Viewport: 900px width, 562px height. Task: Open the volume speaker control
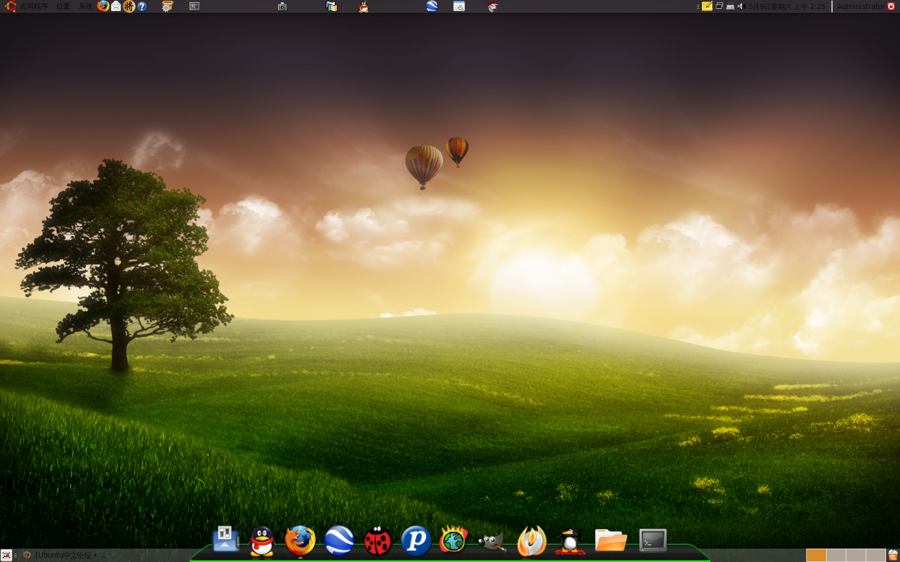(741, 6)
